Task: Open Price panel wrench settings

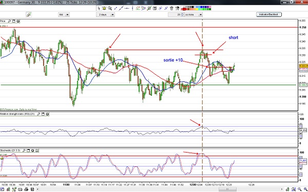Action: pos(9,21)
